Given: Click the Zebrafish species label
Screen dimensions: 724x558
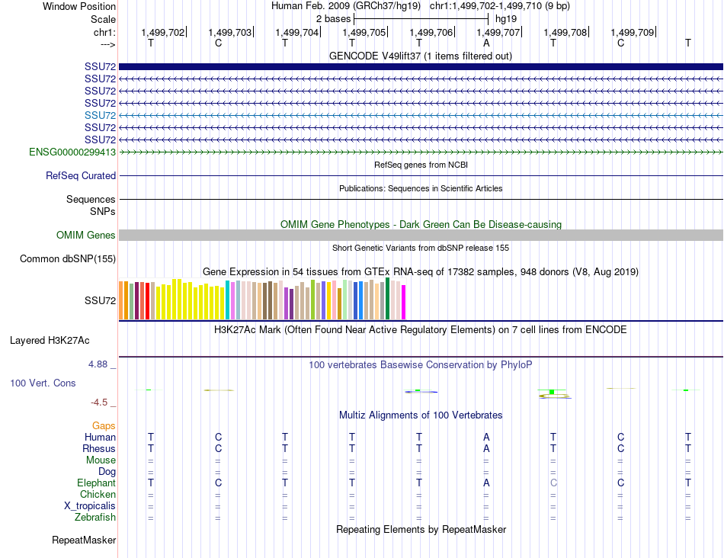Looking at the screenshot, I should (95, 518).
